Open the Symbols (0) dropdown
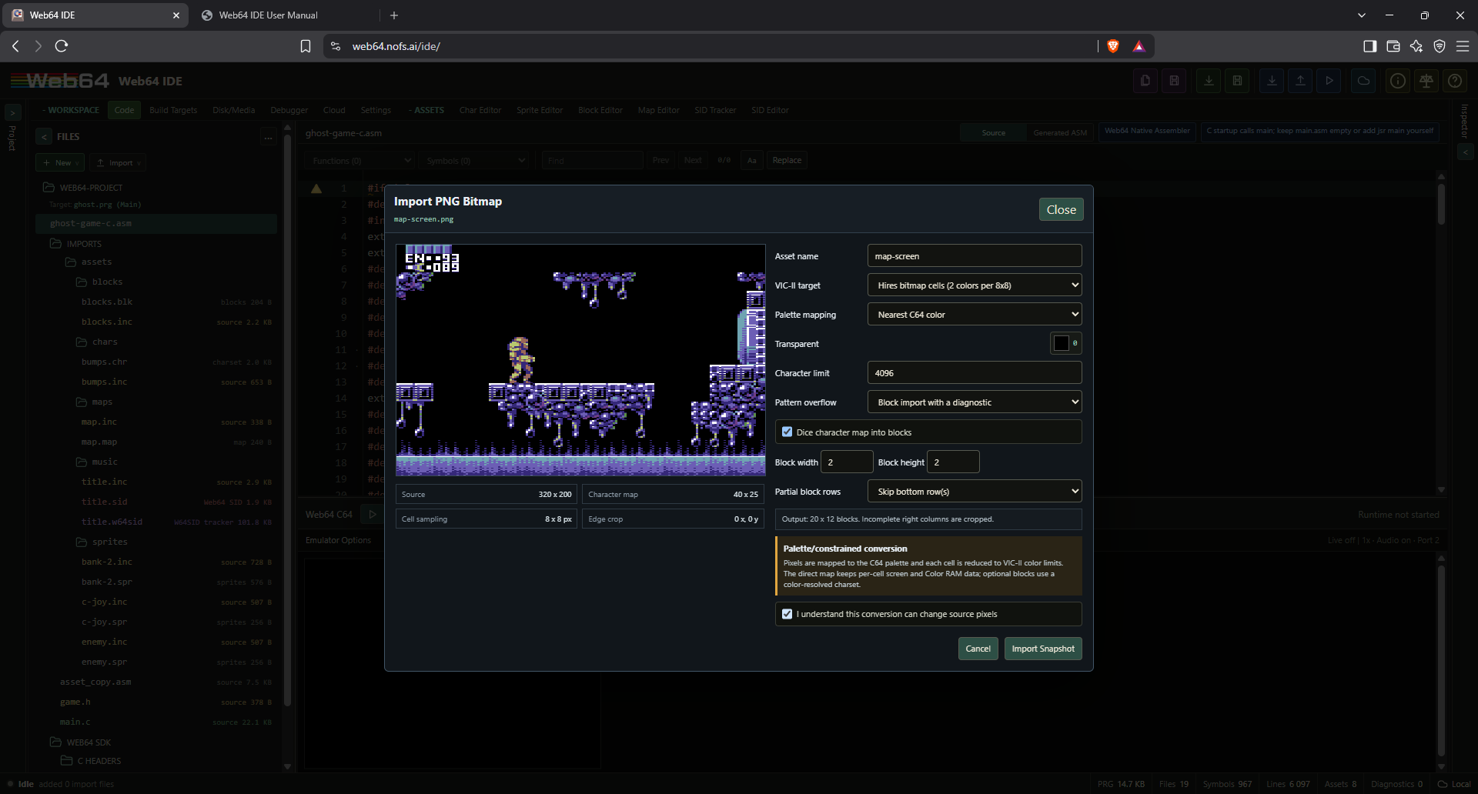 pos(475,160)
